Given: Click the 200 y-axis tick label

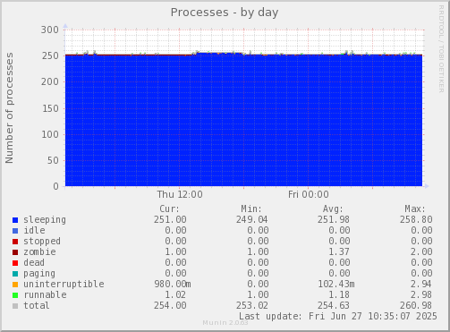Looking at the screenshot, I should tap(50, 81).
